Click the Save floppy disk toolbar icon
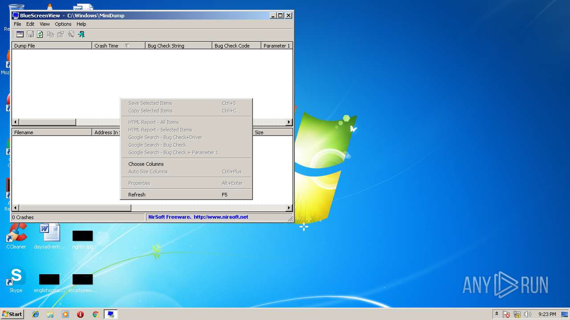 pos(30,34)
